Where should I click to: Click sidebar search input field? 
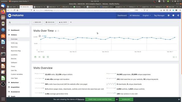pyautogui.click(x=19, y=22)
